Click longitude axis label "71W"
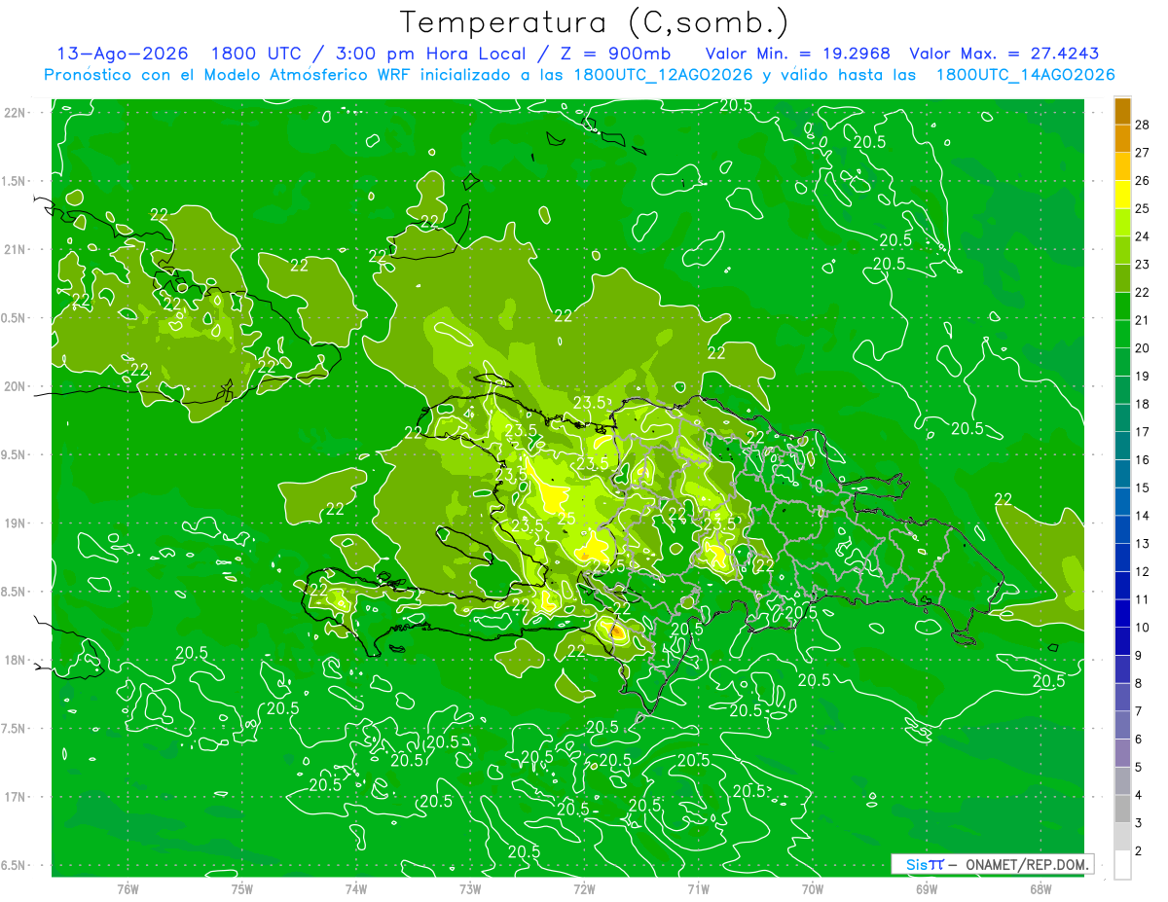Screen dimensions: 1168x902 tap(698, 888)
